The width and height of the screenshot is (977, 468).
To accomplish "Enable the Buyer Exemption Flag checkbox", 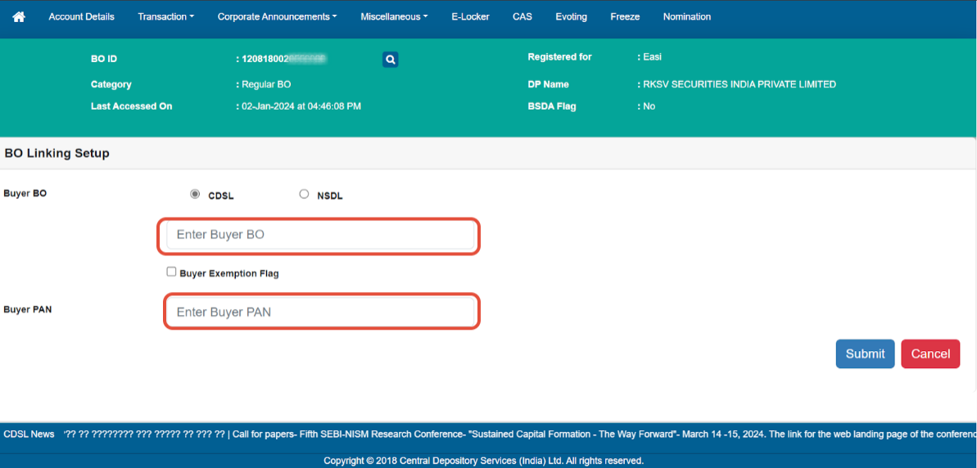I will [171, 272].
